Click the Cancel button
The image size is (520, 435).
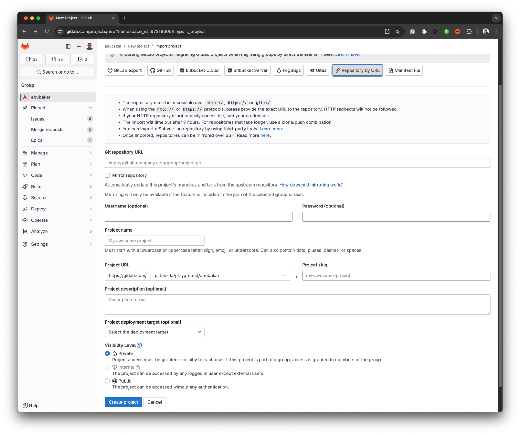pos(154,402)
